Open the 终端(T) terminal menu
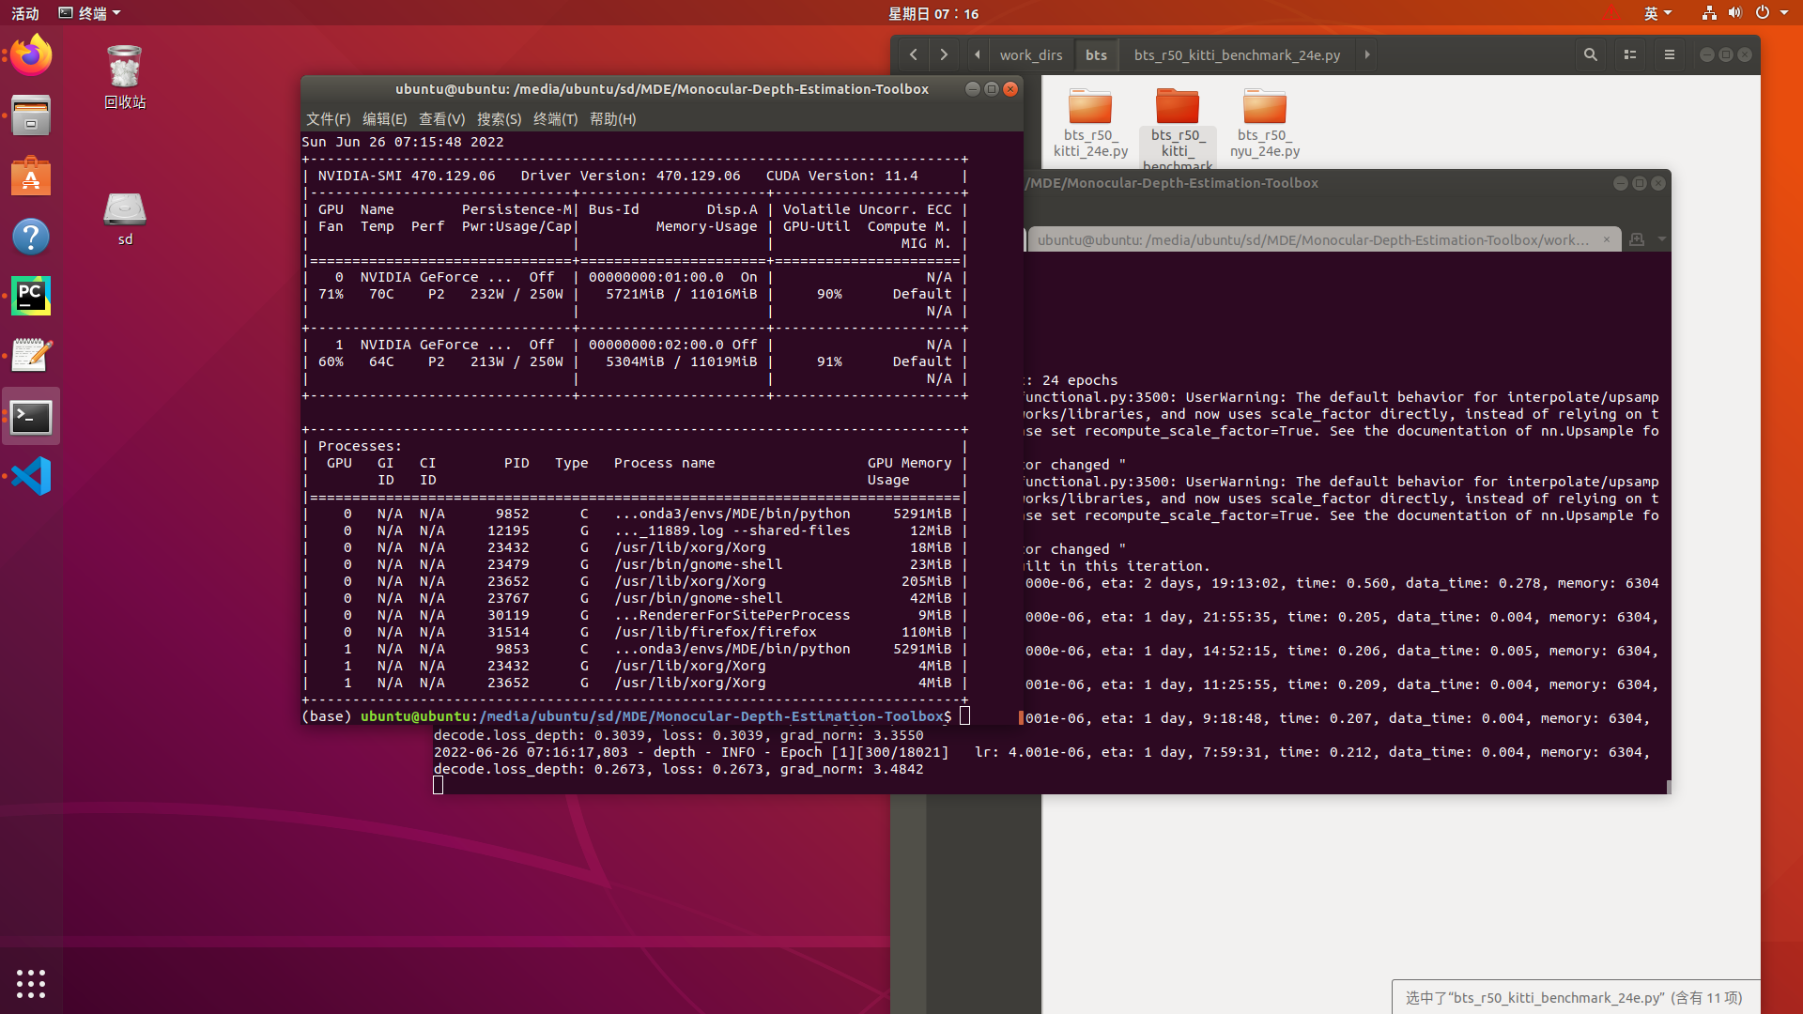The image size is (1803, 1014). point(555,119)
